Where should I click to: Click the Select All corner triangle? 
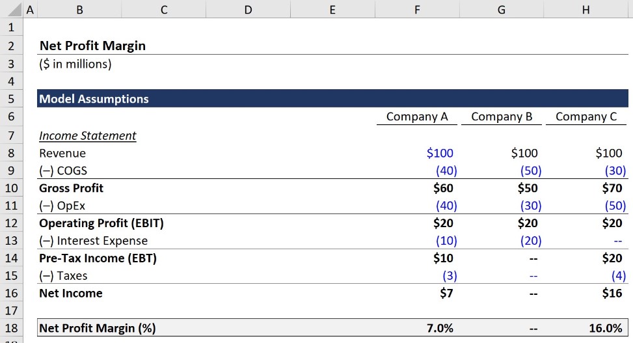(12, 9)
